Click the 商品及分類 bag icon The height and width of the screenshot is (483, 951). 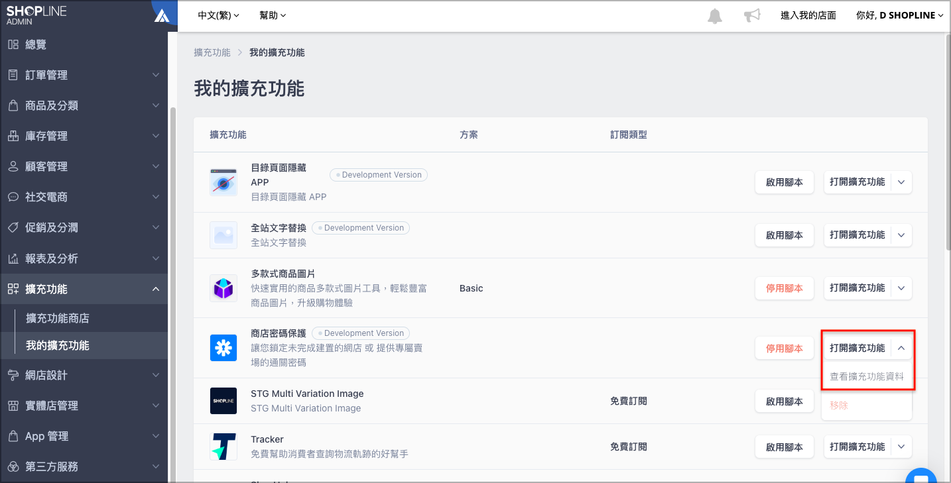(x=13, y=105)
